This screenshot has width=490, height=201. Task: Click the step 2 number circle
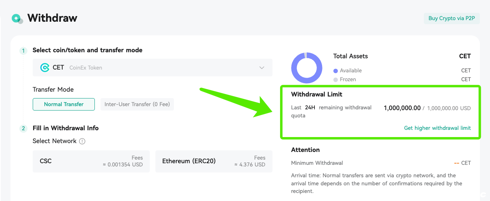[23, 129]
